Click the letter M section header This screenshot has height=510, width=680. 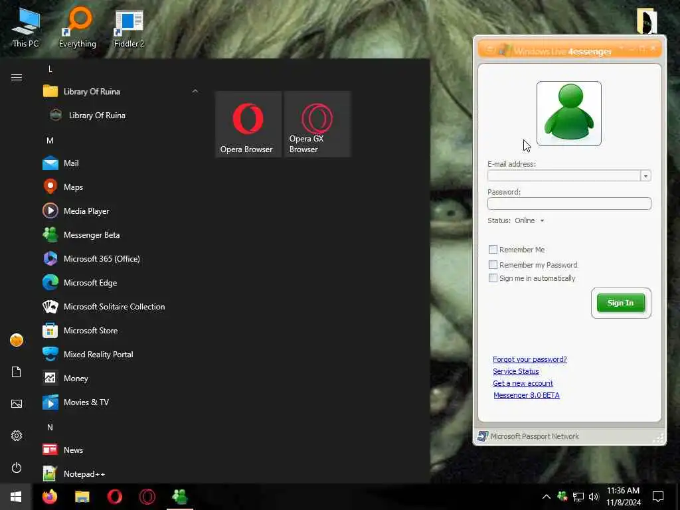pyautogui.click(x=50, y=141)
